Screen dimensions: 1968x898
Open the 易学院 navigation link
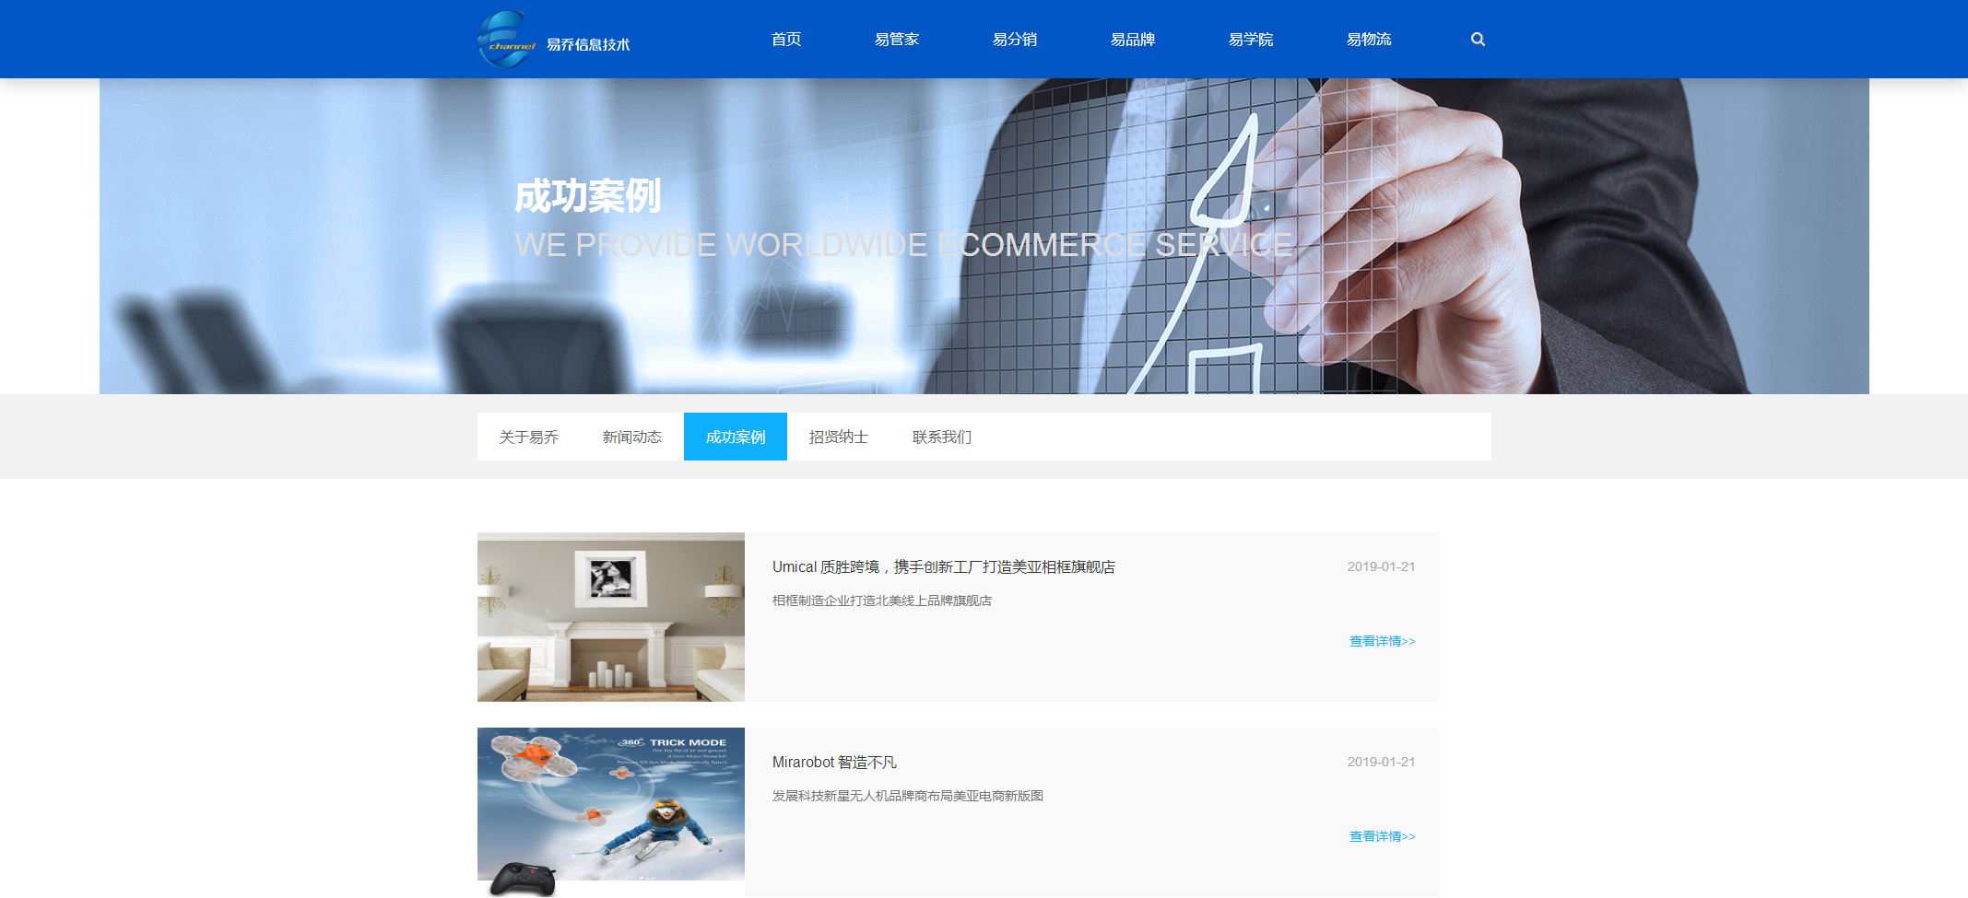1250,40
